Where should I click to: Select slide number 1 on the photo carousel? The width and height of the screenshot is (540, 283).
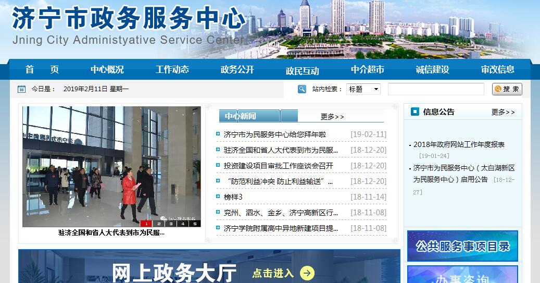[x=146, y=224]
